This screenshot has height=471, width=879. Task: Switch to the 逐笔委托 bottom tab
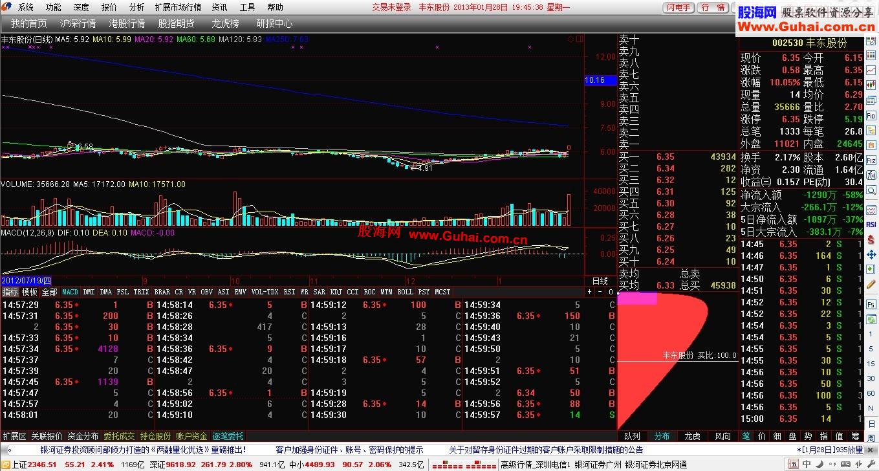coord(228,436)
